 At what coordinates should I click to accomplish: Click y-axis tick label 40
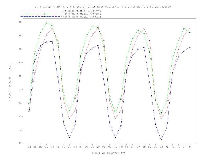pos(20,130)
